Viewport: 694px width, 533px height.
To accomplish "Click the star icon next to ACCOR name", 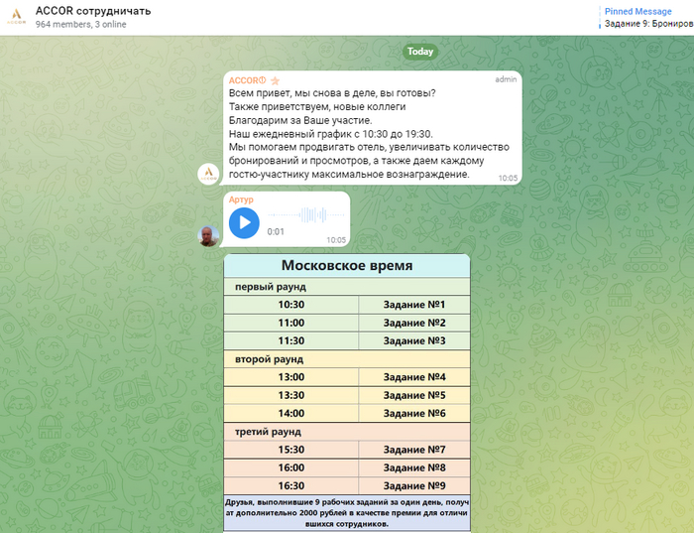I will coord(275,80).
